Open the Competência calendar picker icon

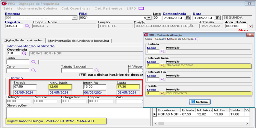[x=188, y=18]
